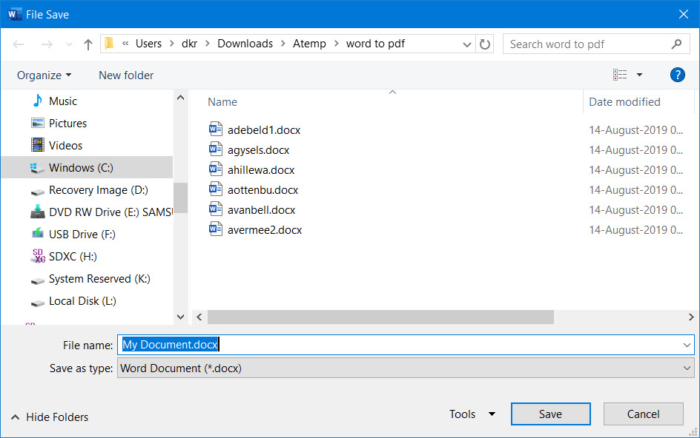Refresh the word to pdf folder
The height and width of the screenshot is (438, 700).
(485, 44)
